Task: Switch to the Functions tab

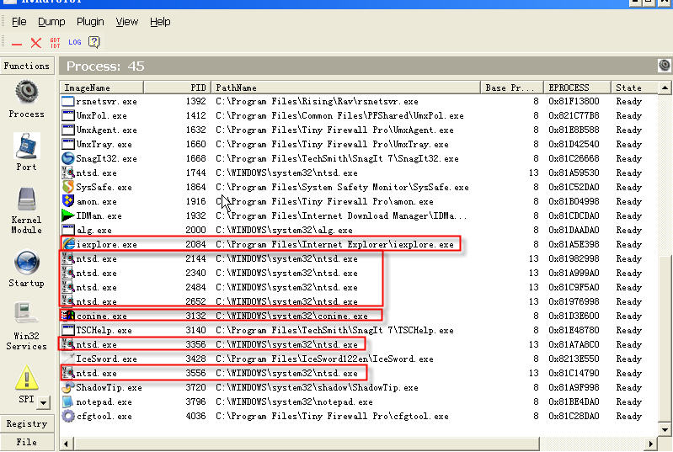Action: click(27, 66)
